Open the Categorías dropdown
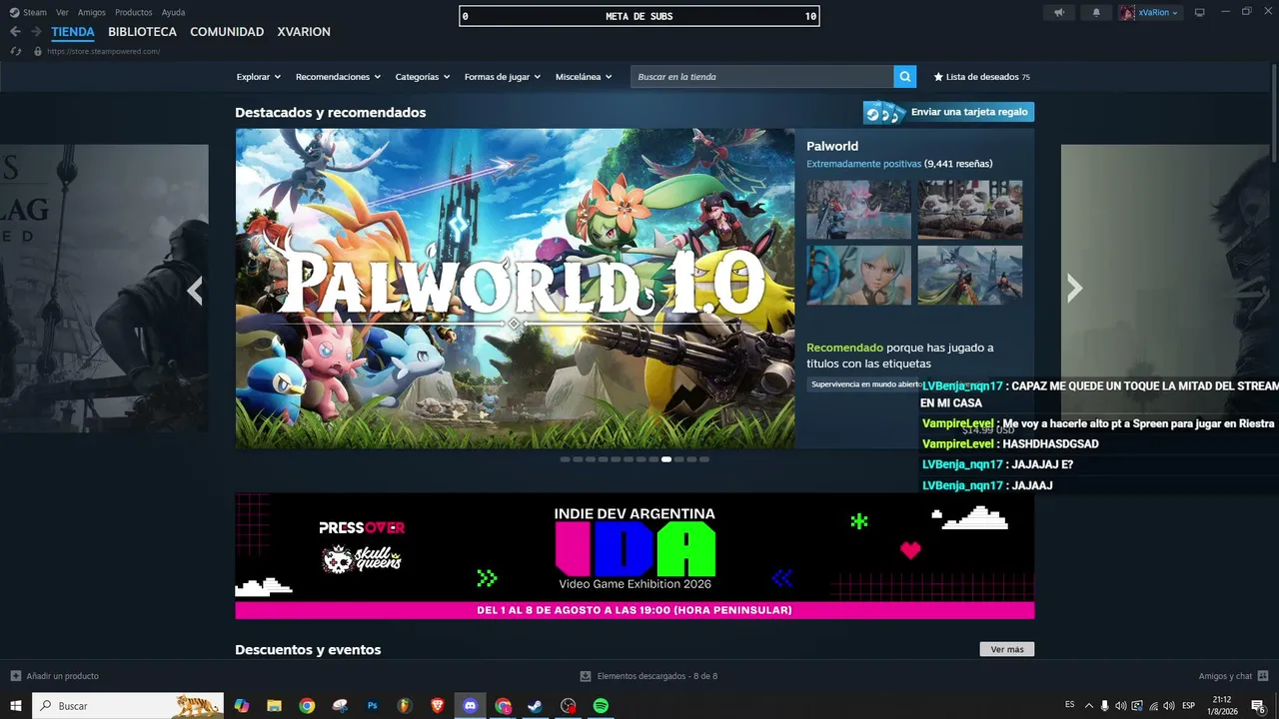This screenshot has height=719, width=1279. [423, 77]
